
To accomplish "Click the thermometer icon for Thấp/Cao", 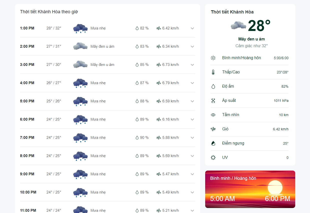I will point(213,72).
